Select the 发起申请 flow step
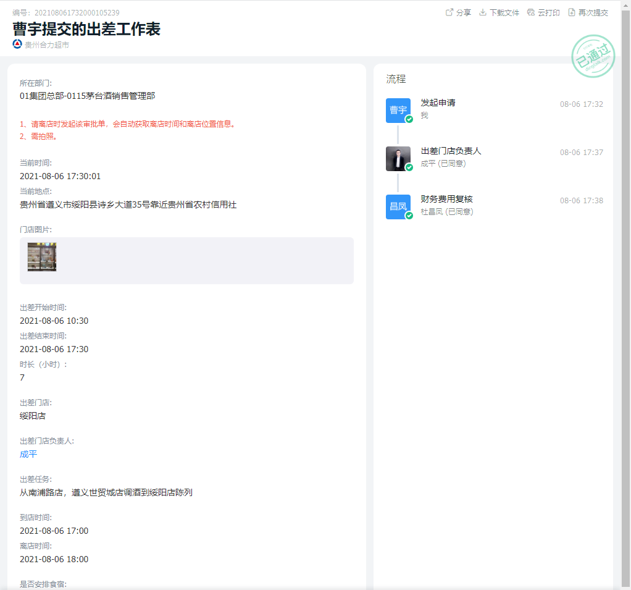The height and width of the screenshot is (590, 631). (x=438, y=103)
